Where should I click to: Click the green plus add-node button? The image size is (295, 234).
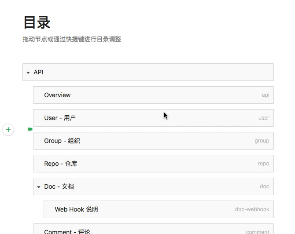click(x=8, y=130)
